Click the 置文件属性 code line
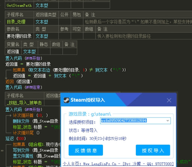 pos(37,156)
